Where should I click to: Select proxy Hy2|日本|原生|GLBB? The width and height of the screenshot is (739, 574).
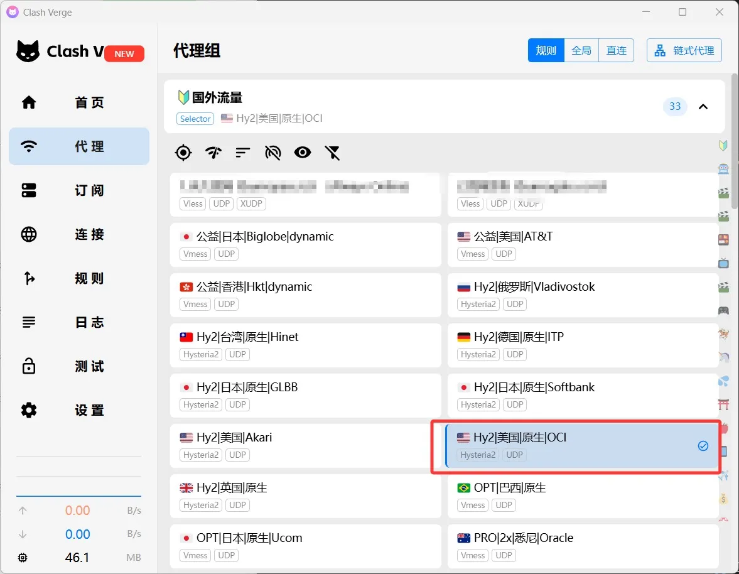click(x=305, y=396)
